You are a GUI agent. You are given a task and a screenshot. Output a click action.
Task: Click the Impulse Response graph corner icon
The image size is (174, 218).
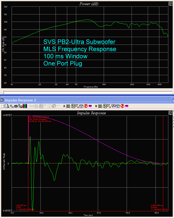pyautogui.click(x=170, y=113)
